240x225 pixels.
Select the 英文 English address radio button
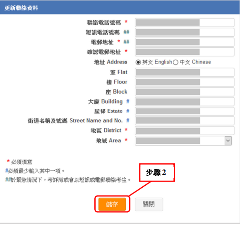[x=138, y=62]
